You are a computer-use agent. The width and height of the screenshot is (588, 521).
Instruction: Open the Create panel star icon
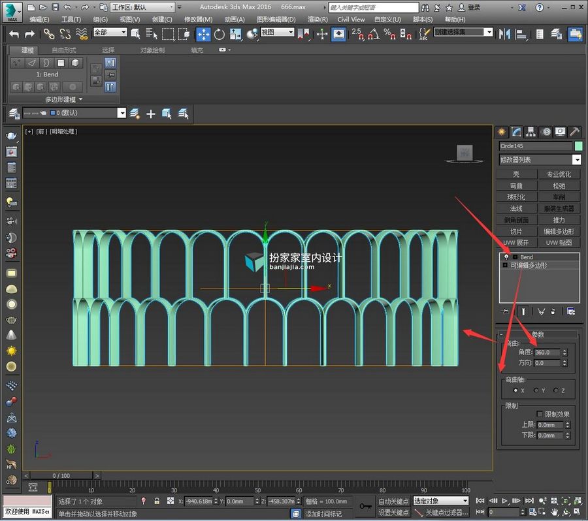(x=501, y=132)
